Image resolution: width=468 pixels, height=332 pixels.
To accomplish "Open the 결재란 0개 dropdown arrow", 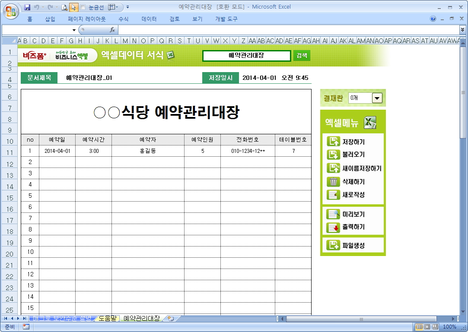I will click(377, 98).
